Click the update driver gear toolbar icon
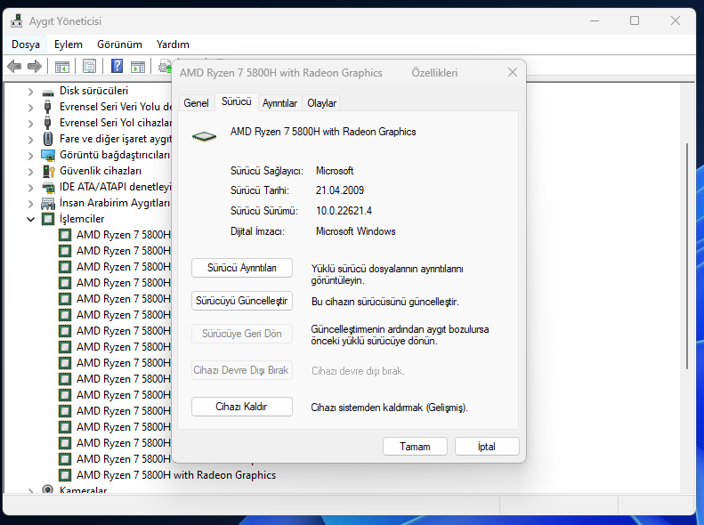The image size is (704, 525). pos(165,67)
